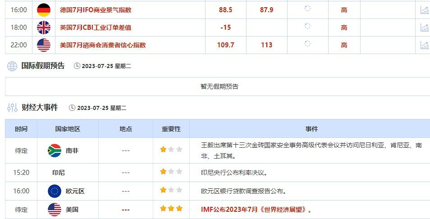Open chart icon for German IFO index row
This screenshot has height=219, width=430.
click(x=425, y=10)
